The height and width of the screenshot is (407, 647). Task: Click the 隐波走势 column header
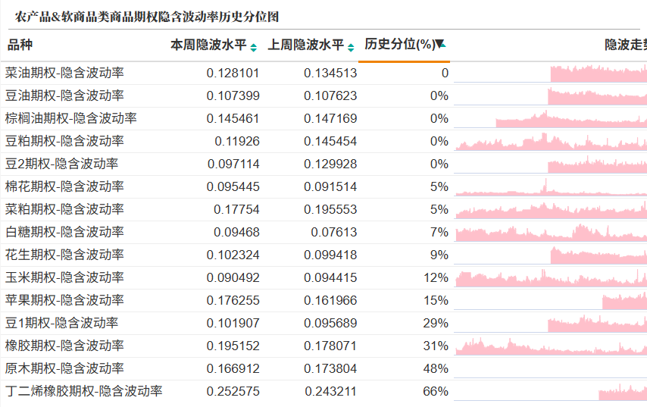coord(626,45)
